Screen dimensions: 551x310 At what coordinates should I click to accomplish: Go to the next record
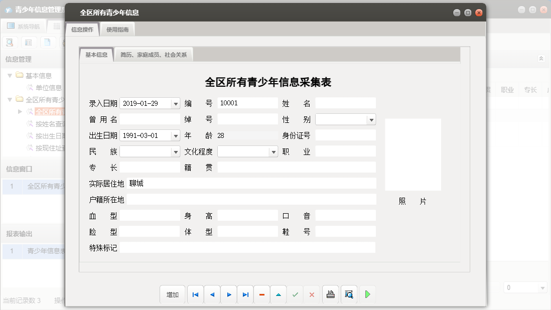(229, 294)
